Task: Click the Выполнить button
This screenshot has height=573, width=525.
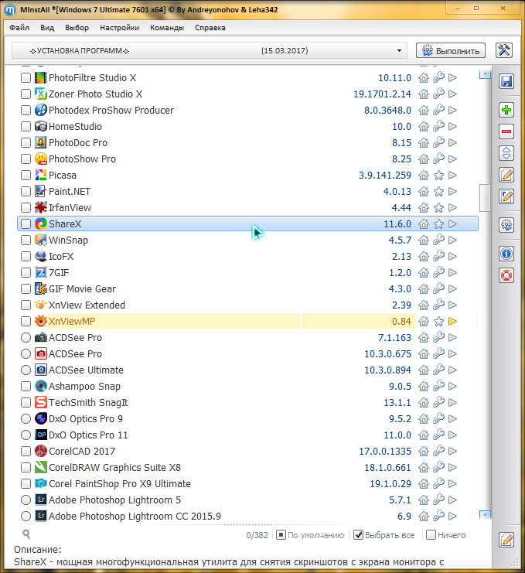Action: 451,51
